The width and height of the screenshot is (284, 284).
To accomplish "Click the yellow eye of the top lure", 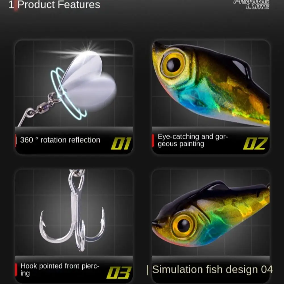I will pyautogui.click(x=173, y=64).
